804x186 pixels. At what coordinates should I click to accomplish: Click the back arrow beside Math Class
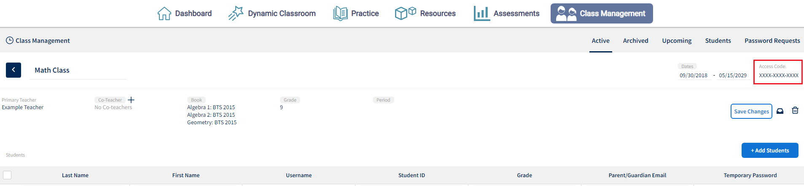(x=13, y=70)
